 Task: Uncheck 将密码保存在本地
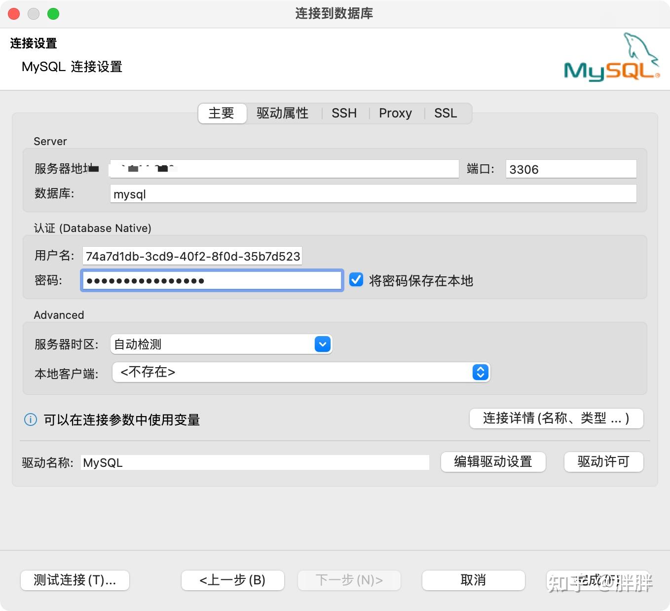tap(356, 280)
